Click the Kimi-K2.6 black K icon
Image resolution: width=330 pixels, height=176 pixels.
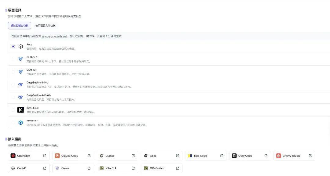tap(21, 110)
